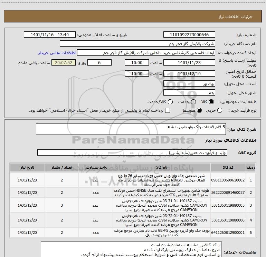The image size is (266, 257).
Task: Click the CAMERON 140137-01-71-03 seat item name
Action: [x=162, y=205]
